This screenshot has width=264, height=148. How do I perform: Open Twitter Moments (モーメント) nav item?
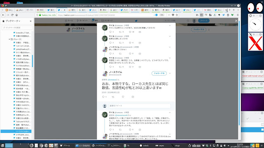click(x=82, y=21)
